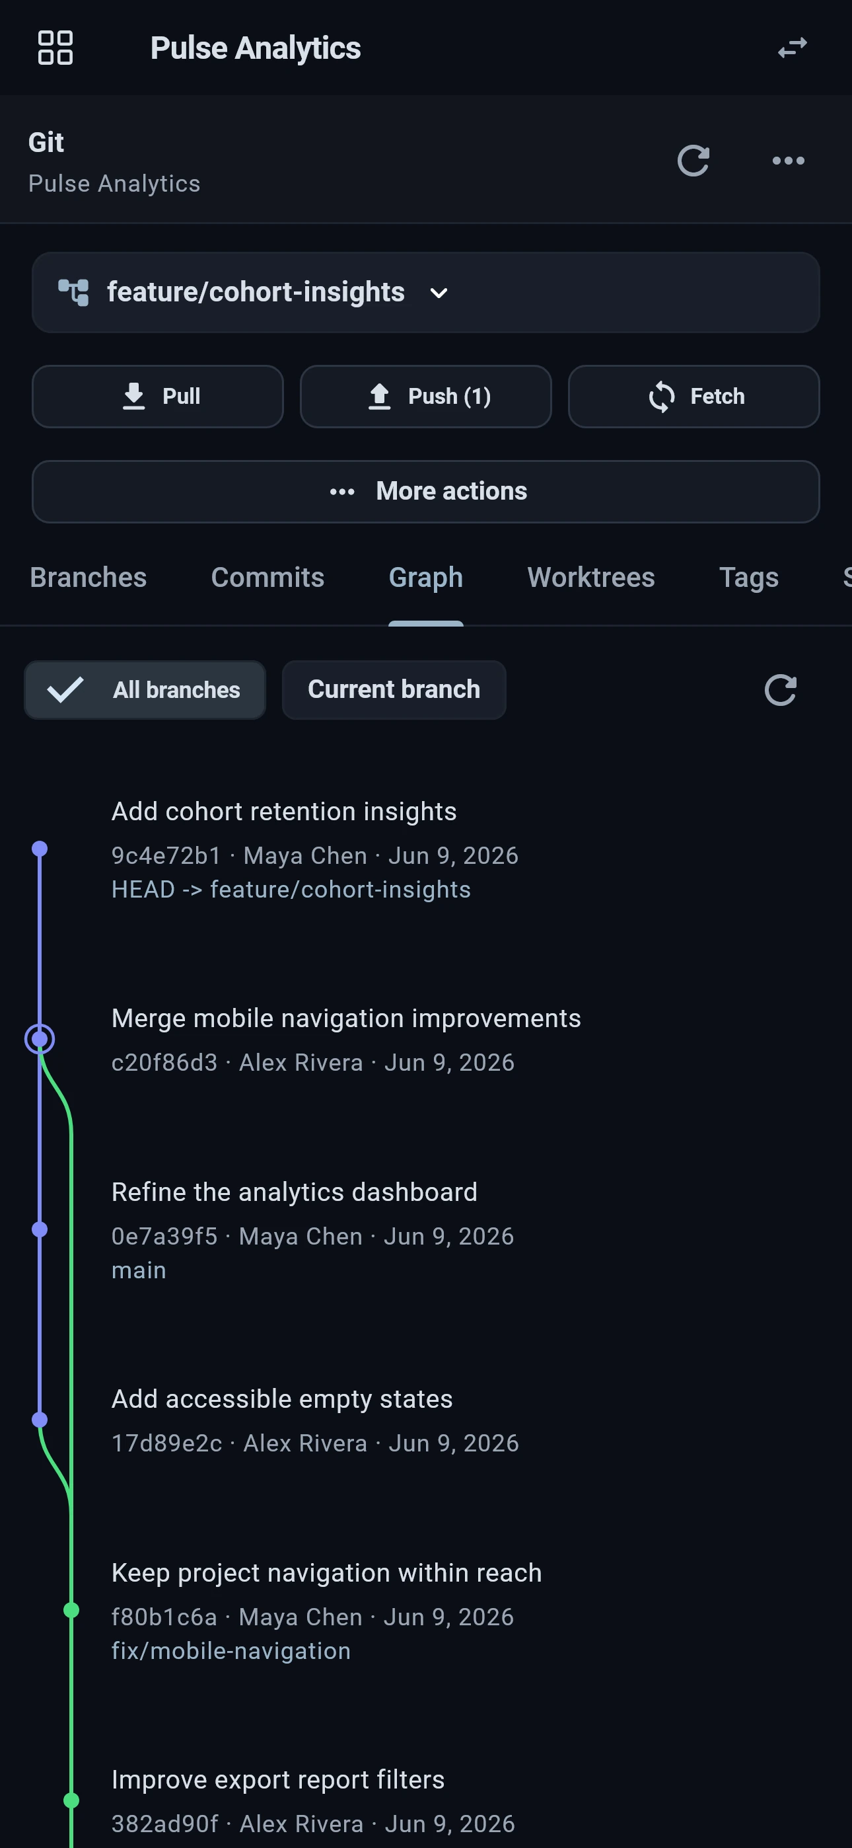Switch to the Branches tab

[x=89, y=578]
